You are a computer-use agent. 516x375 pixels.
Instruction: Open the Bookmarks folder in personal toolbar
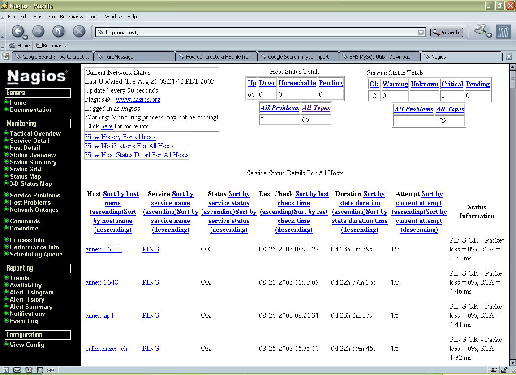[51, 46]
